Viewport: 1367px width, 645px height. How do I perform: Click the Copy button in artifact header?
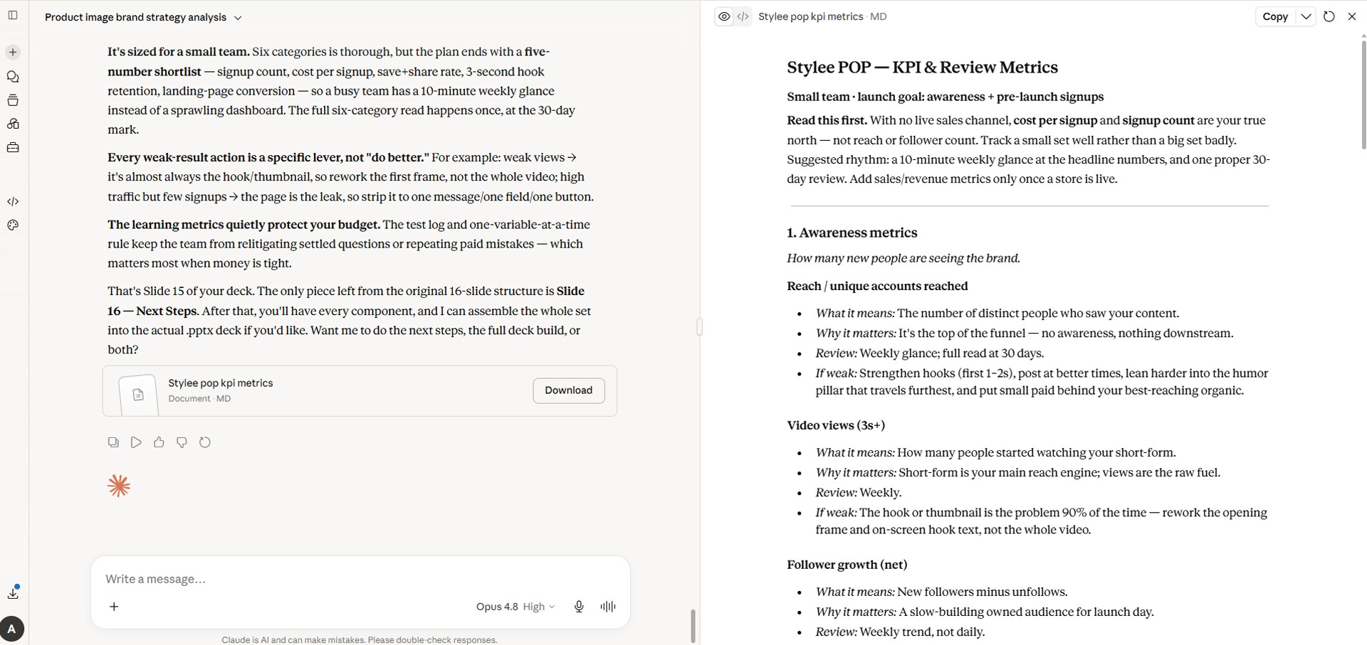(x=1275, y=16)
